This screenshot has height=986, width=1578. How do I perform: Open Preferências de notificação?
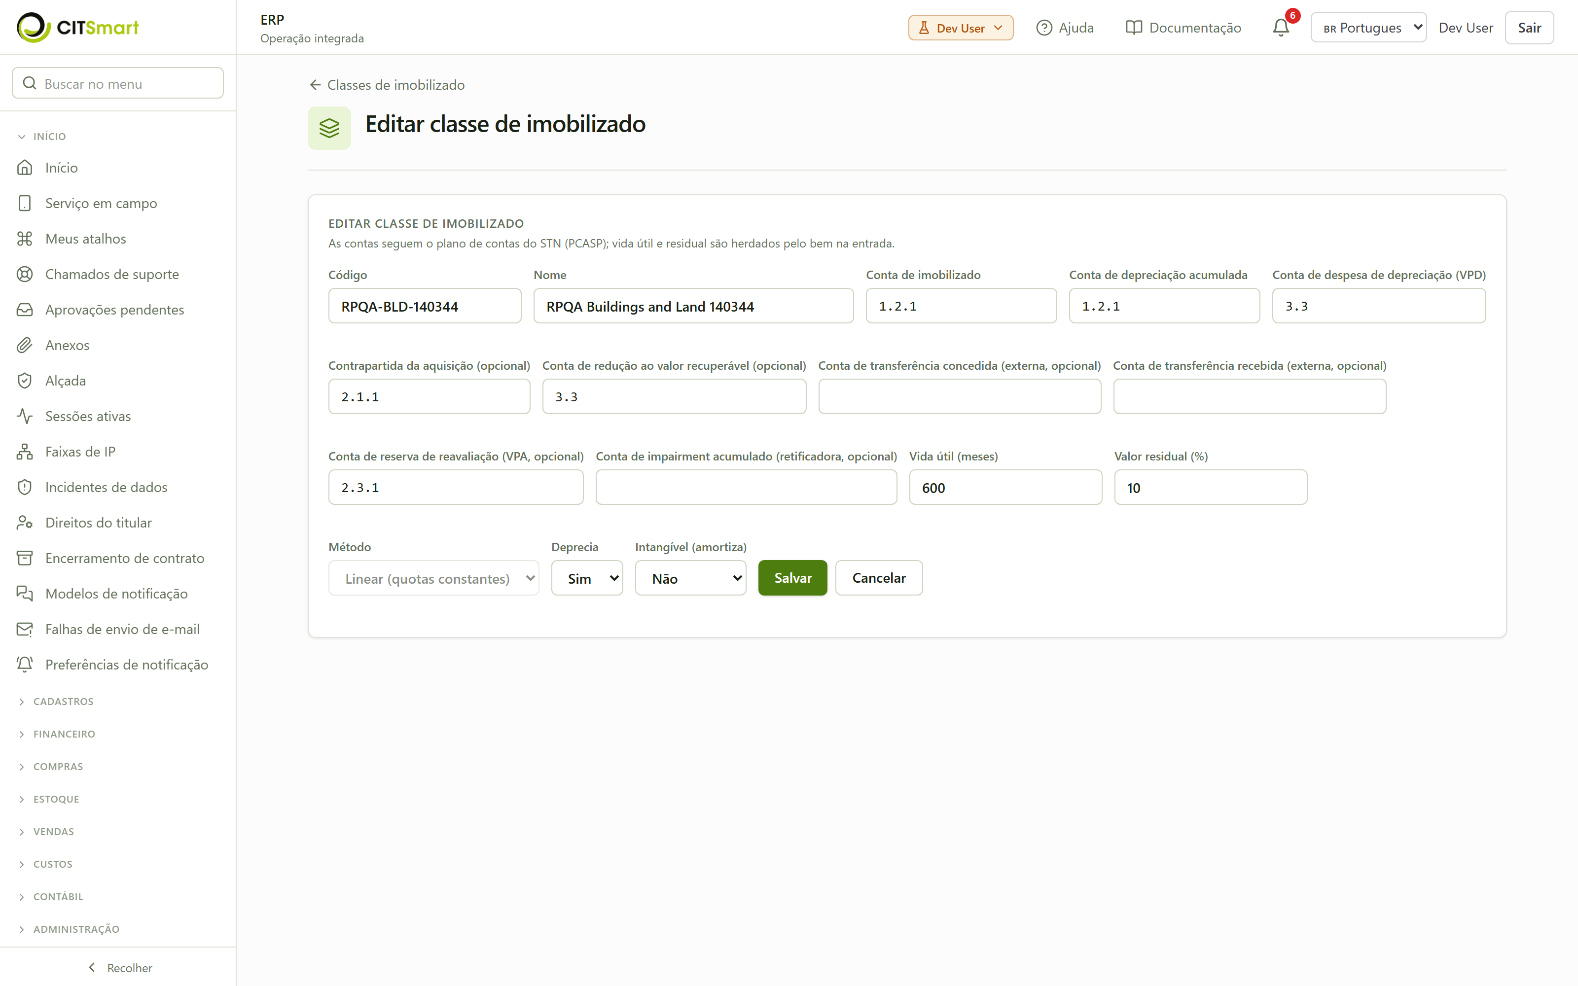pos(117,665)
